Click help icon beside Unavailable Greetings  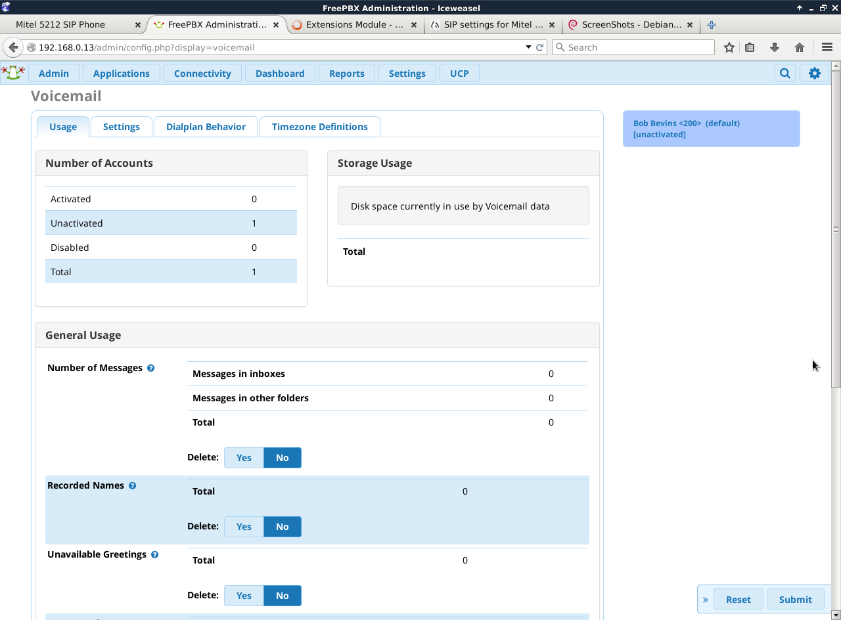154,555
